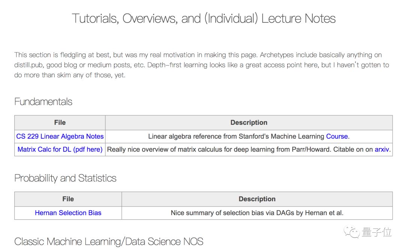The width and height of the screenshot is (405, 250).
Task: Click File header in Probability and Statistics table
Action: point(68,199)
